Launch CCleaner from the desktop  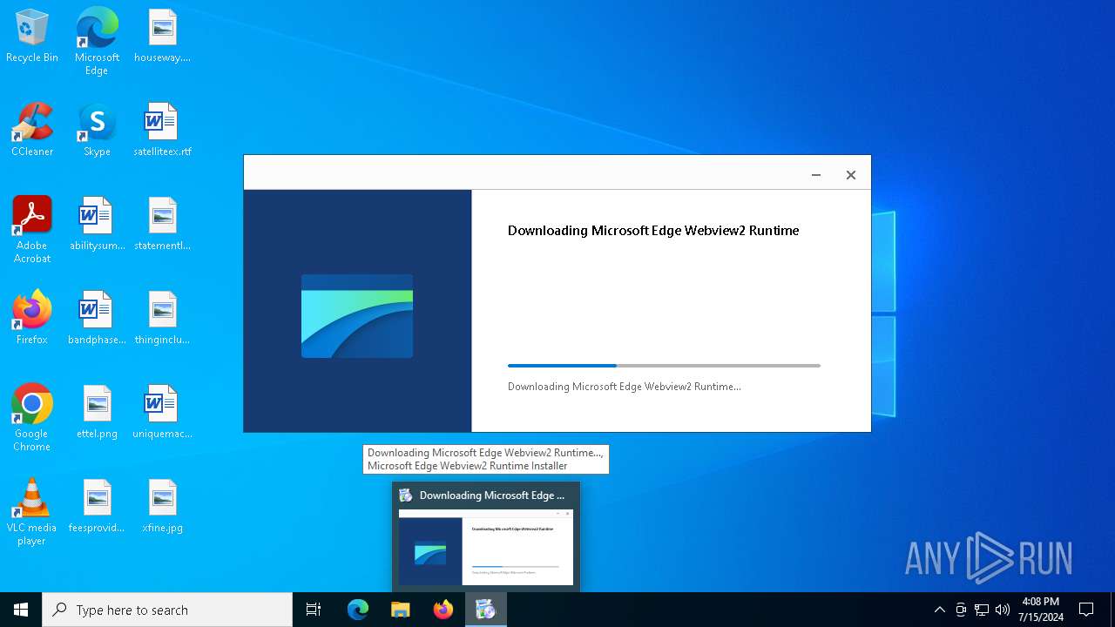click(32, 131)
